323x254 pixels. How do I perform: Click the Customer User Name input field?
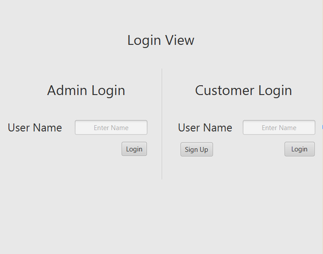tap(279, 127)
